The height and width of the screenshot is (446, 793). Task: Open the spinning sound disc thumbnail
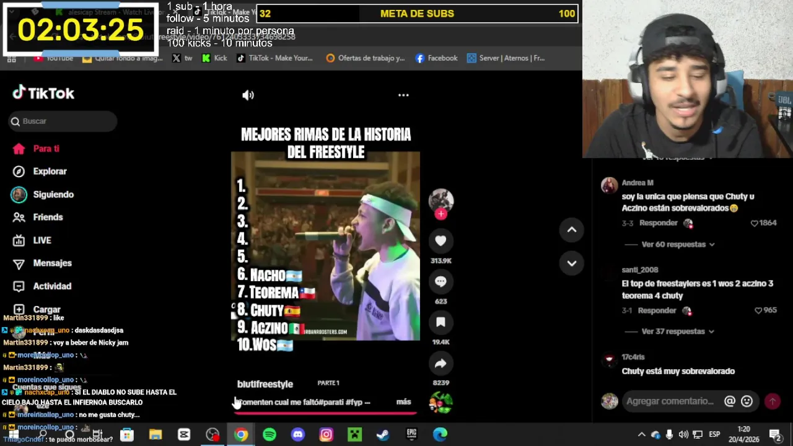coord(440,403)
